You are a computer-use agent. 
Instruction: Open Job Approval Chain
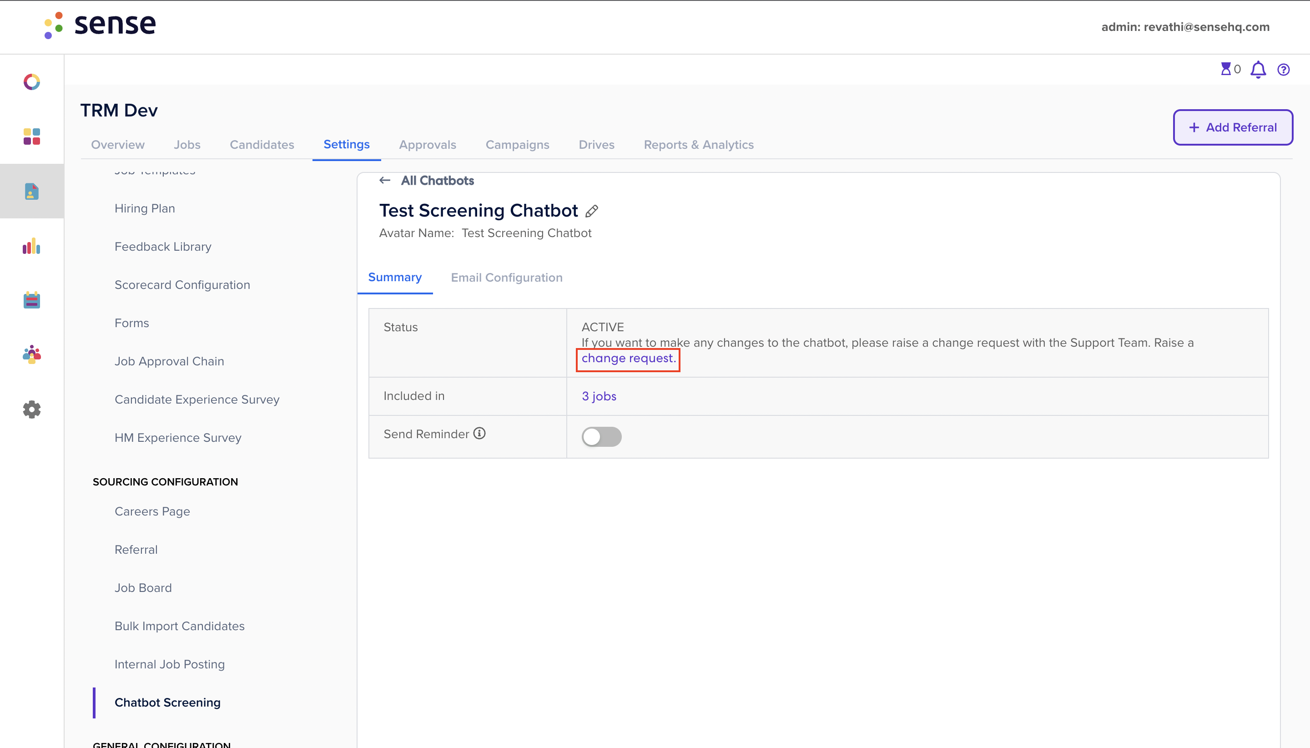[170, 361]
